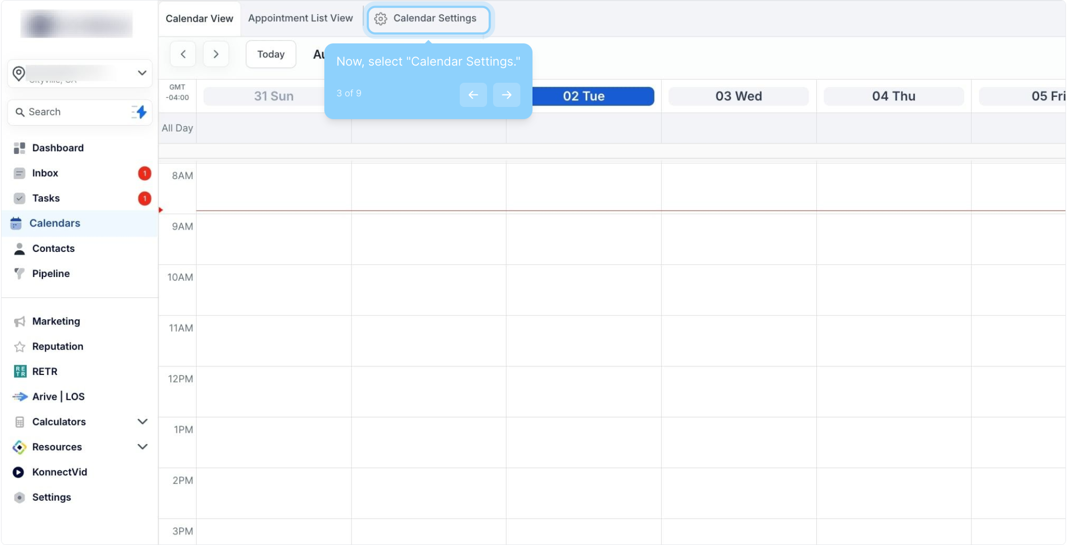This screenshot has height=545, width=1067.
Task: Open Tasks via its checkmark icon
Action: click(19, 198)
